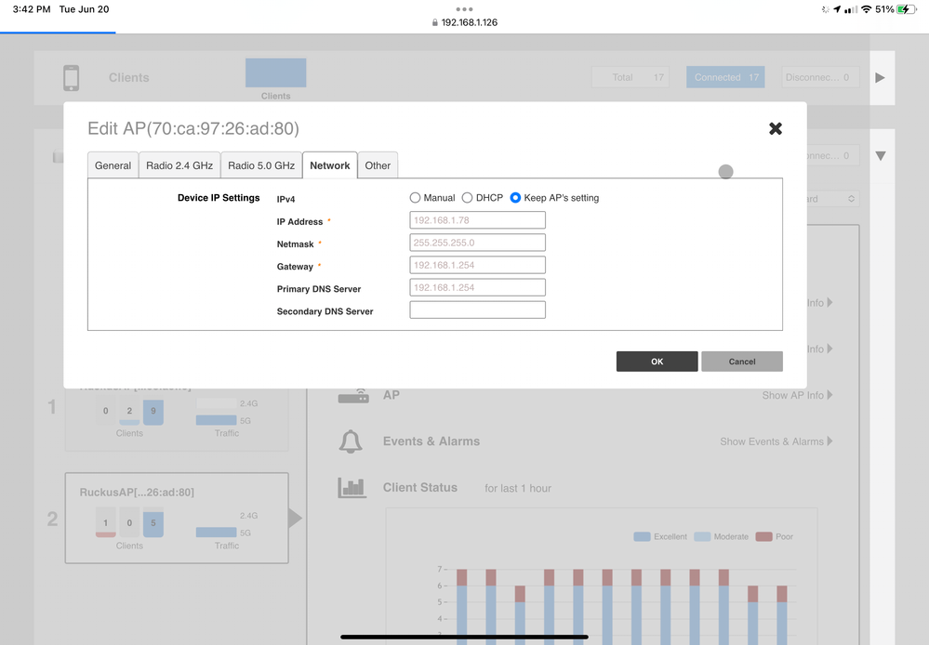Select the DHCP radio option
Image resolution: width=929 pixels, height=645 pixels.
pos(468,198)
